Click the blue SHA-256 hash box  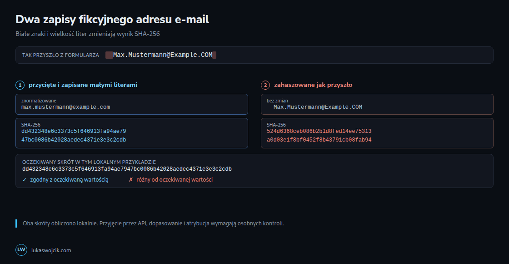coord(132,133)
